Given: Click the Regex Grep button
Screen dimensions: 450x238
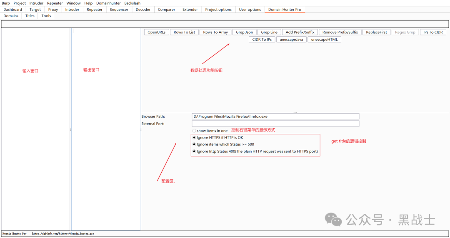Looking at the screenshot, I should pos(405,32).
